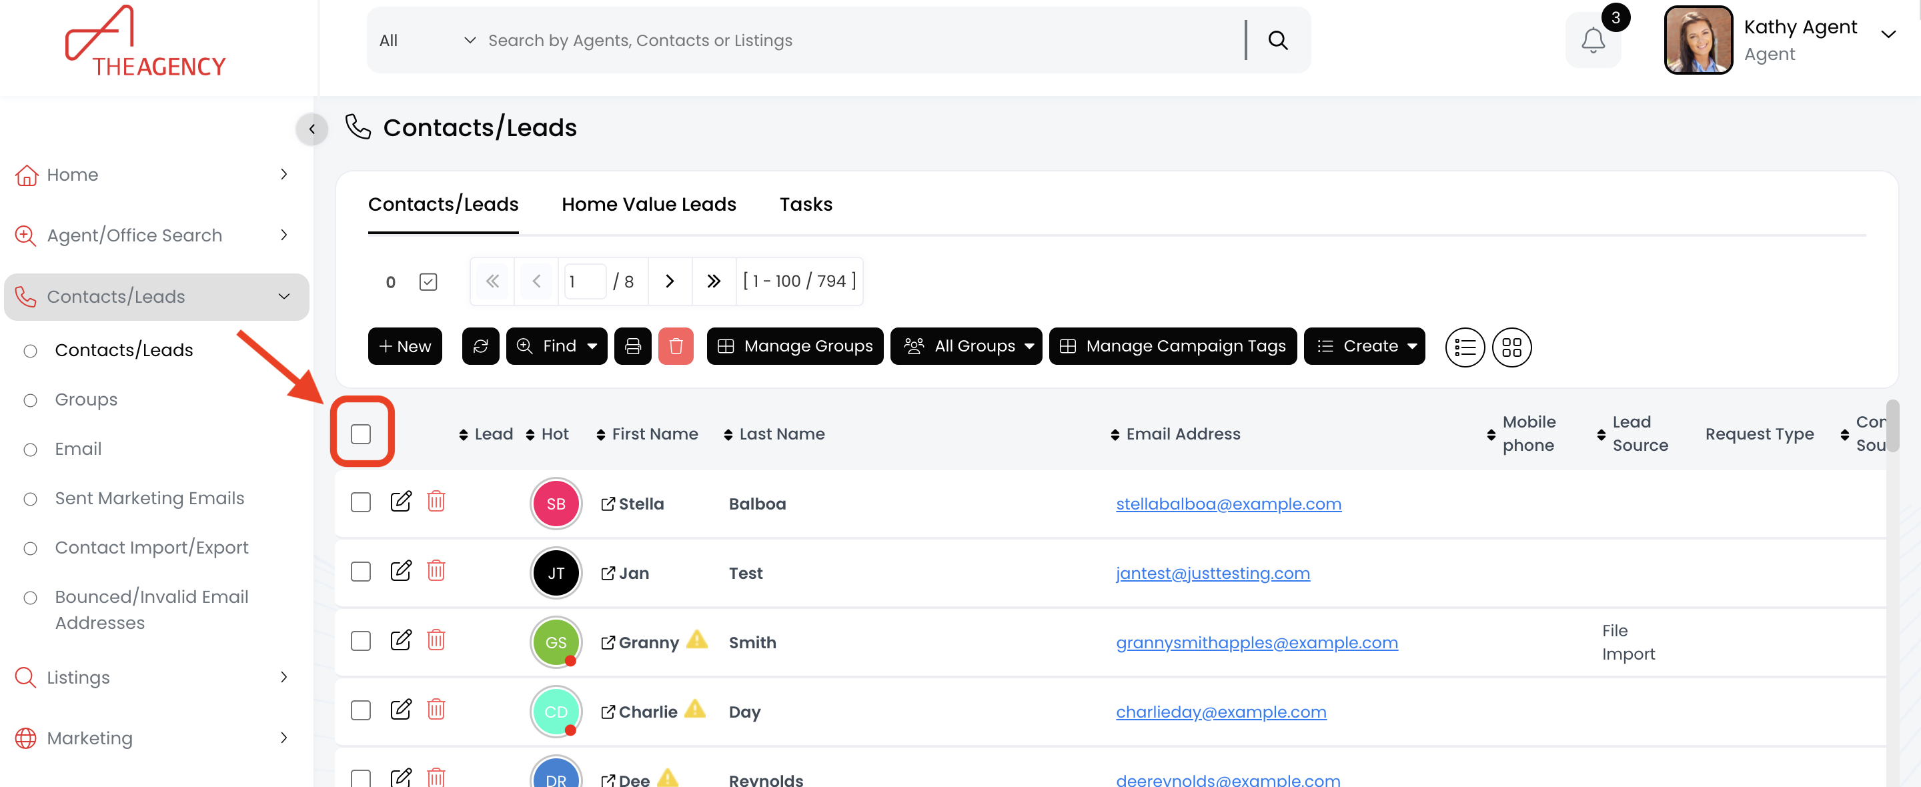Click the print icon button
The image size is (1921, 787).
coord(632,346)
